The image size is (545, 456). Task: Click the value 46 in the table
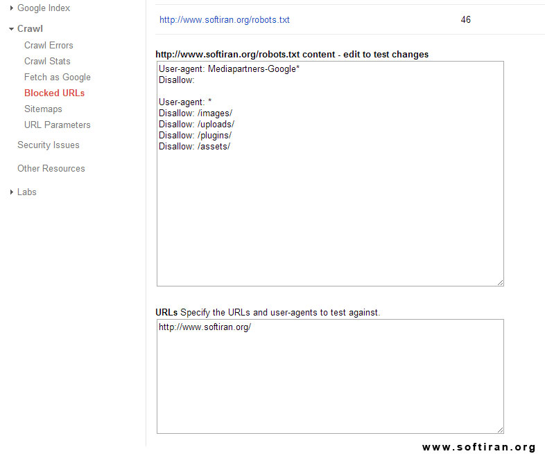coord(466,20)
